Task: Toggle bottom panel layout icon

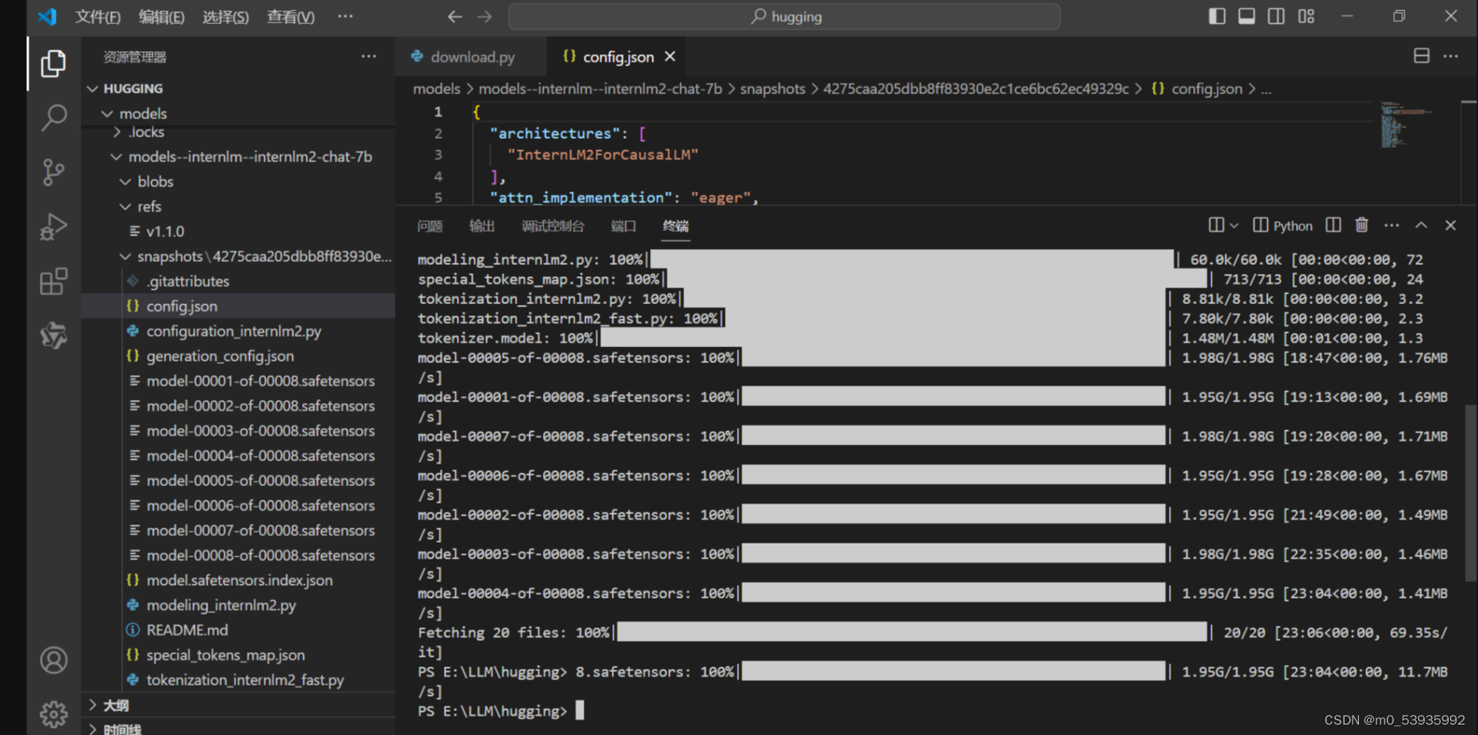Action: (x=1246, y=16)
